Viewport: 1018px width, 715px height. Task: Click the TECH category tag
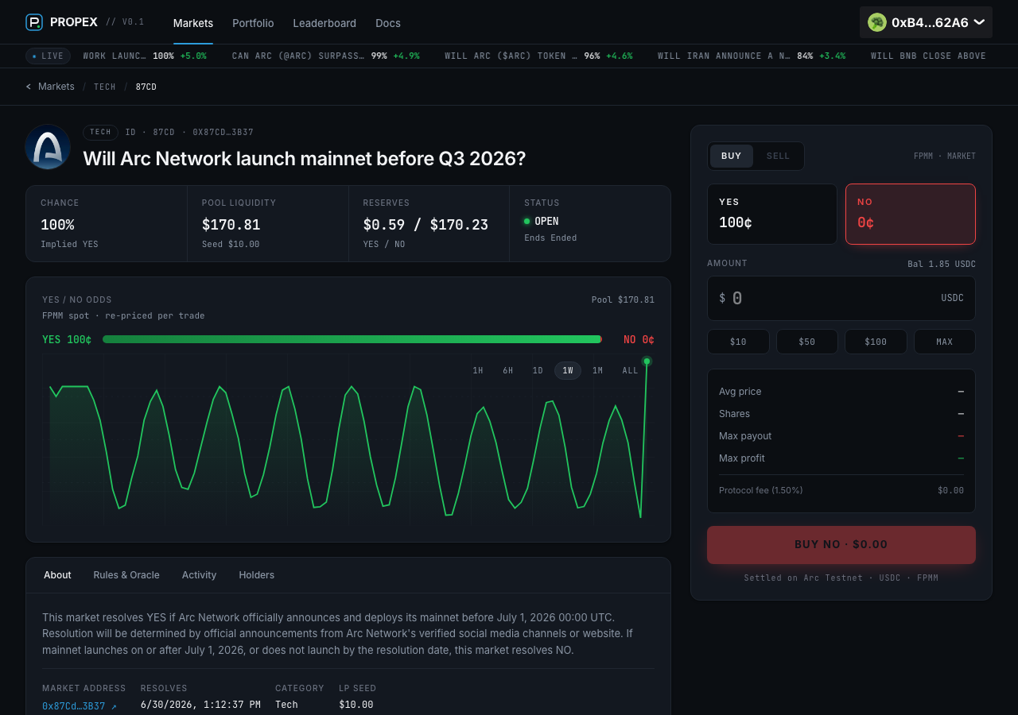point(101,133)
